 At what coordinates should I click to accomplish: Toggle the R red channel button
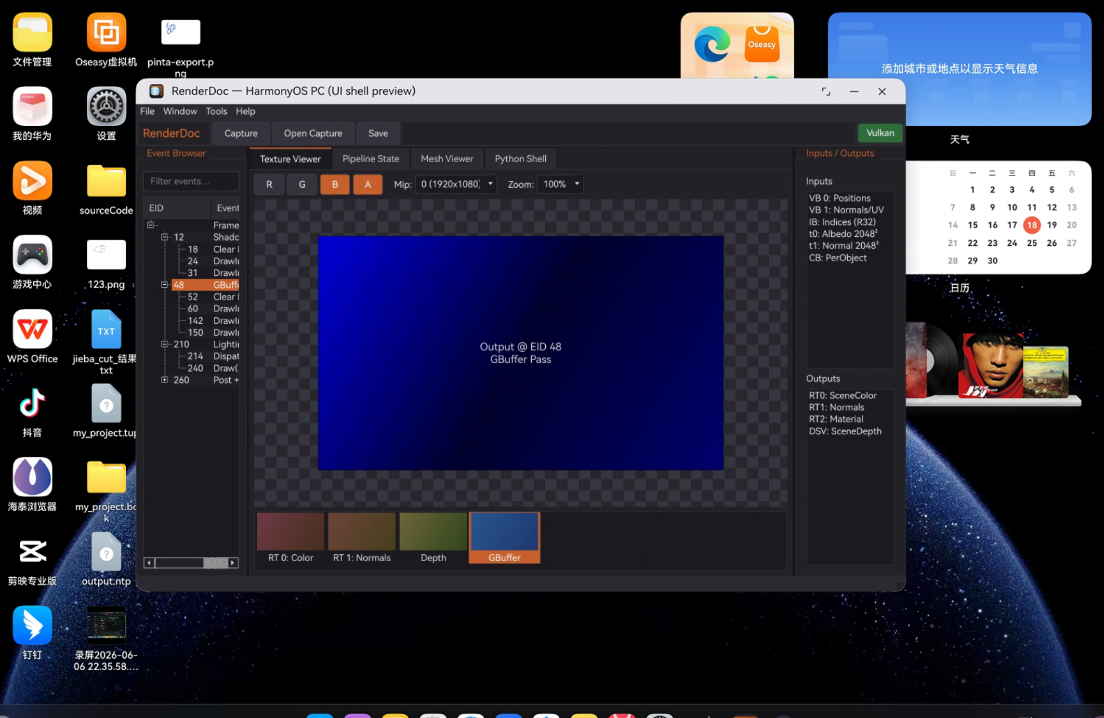pos(269,184)
